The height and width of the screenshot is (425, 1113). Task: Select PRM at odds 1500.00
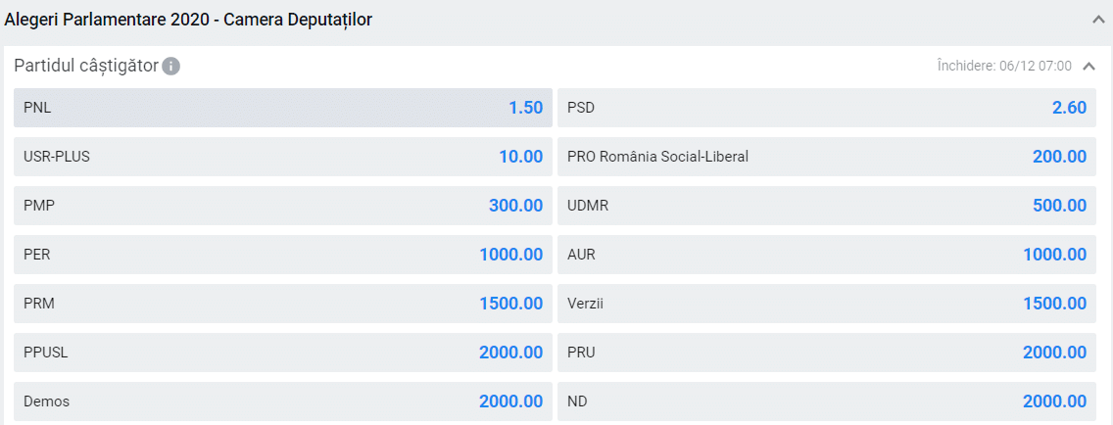[283, 304]
